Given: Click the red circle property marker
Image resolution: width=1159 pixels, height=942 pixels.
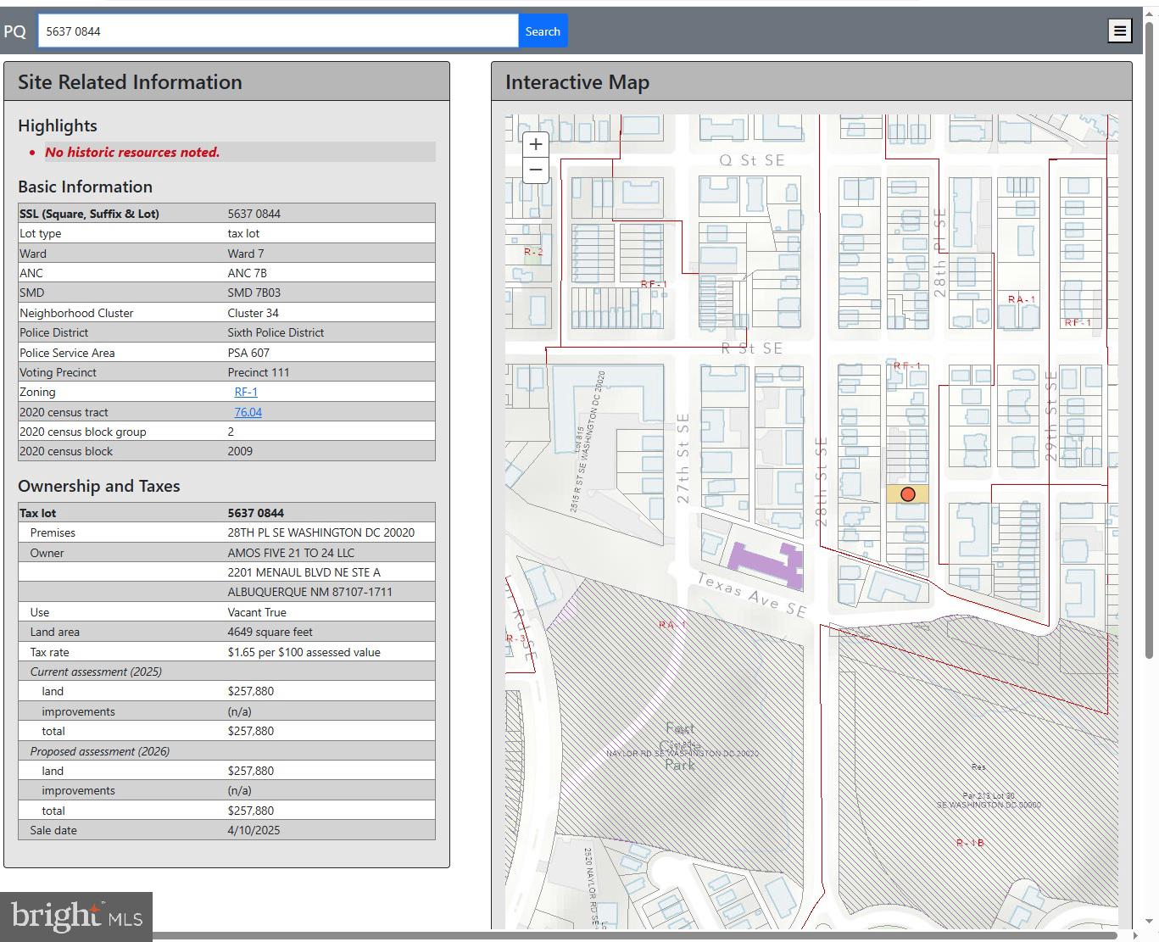Looking at the screenshot, I should (907, 494).
